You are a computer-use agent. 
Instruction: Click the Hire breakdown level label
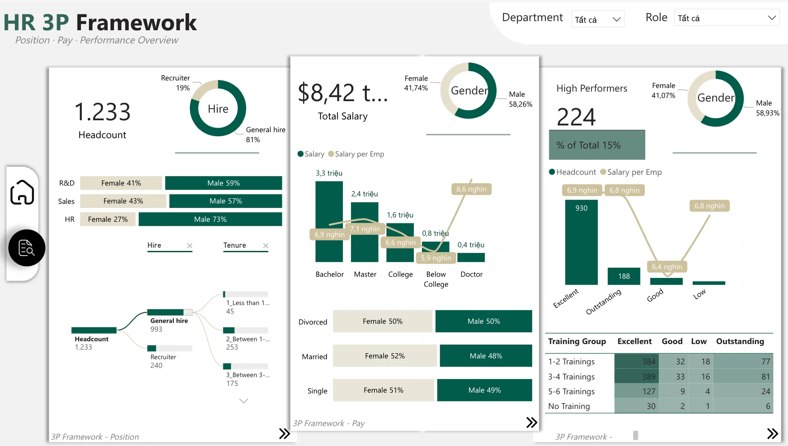click(x=154, y=245)
